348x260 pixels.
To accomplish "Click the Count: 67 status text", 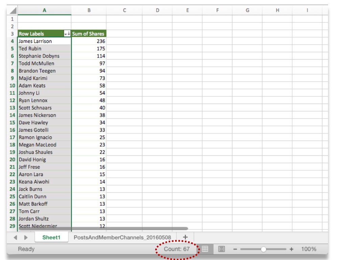I will click(177, 249).
